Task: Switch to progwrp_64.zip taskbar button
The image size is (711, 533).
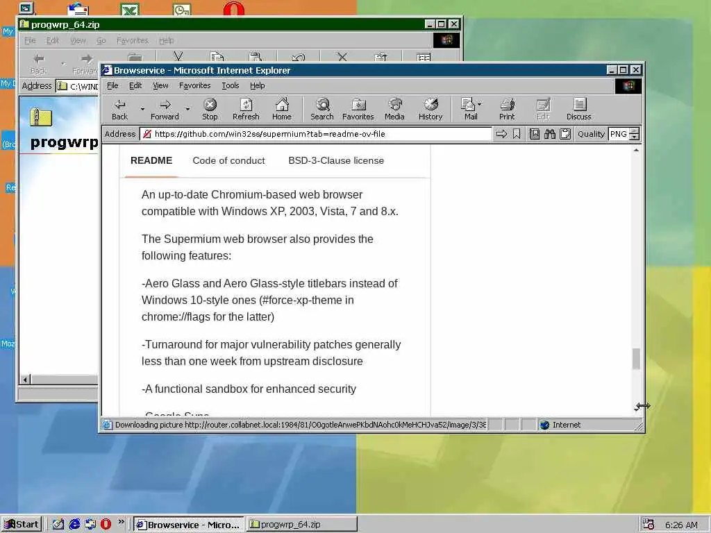Action: pyautogui.click(x=302, y=525)
